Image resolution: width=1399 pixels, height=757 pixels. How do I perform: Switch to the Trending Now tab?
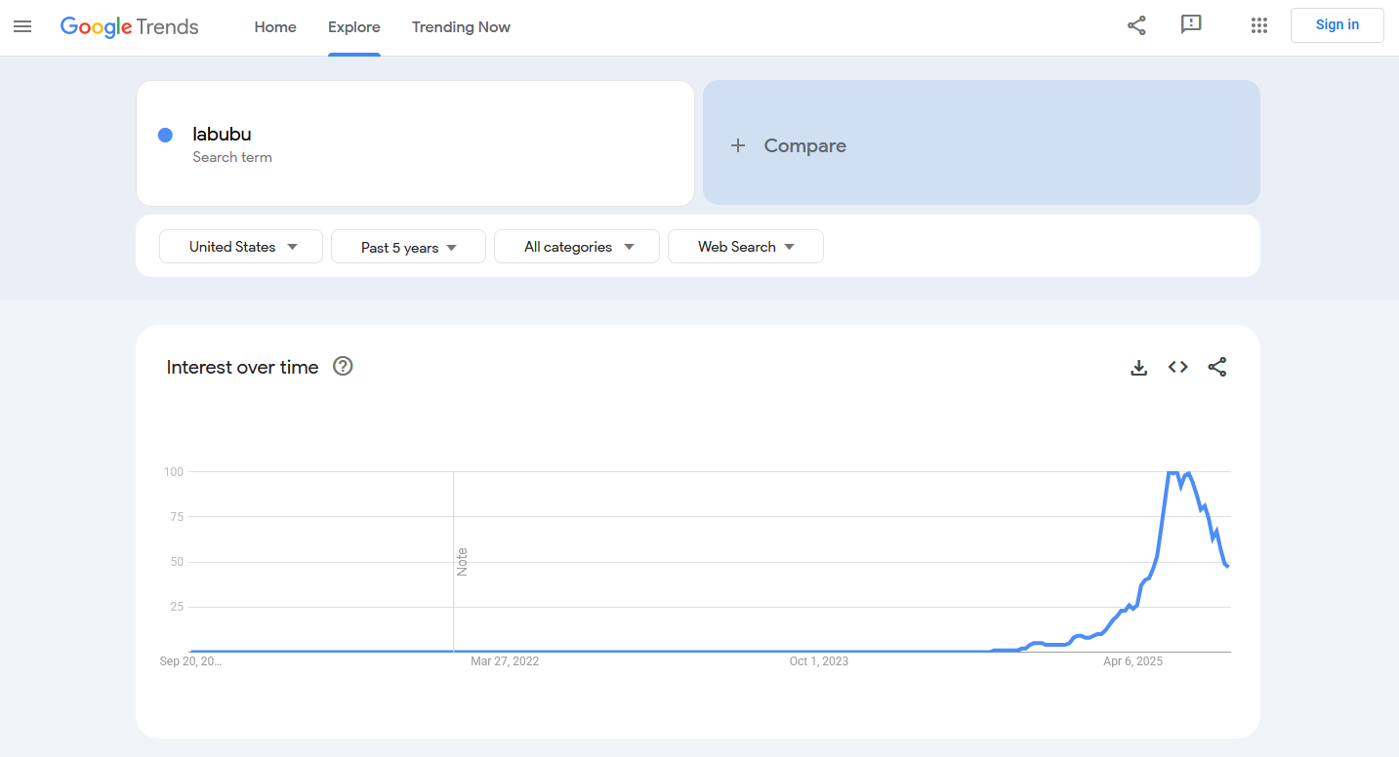(x=461, y=27)
